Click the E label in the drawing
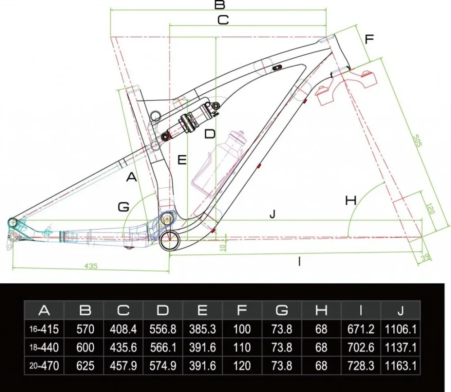Viewport: 451px width, 392px height. point(182,160)
